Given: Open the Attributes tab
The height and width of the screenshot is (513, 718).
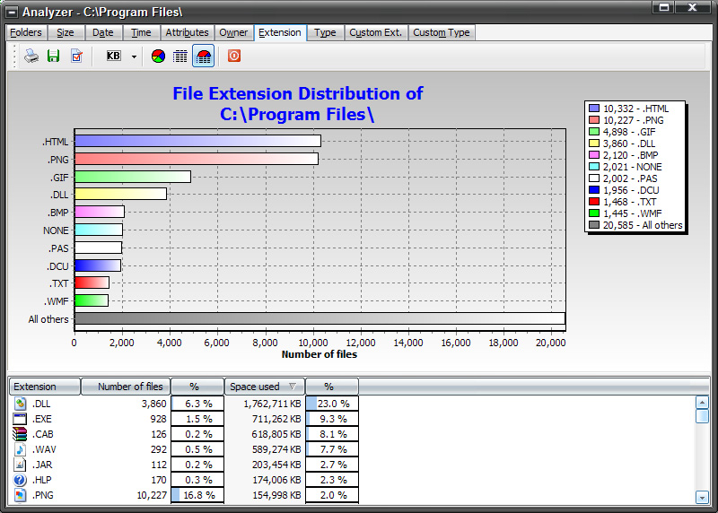Looking at the screenshot, I should (187, 32).
